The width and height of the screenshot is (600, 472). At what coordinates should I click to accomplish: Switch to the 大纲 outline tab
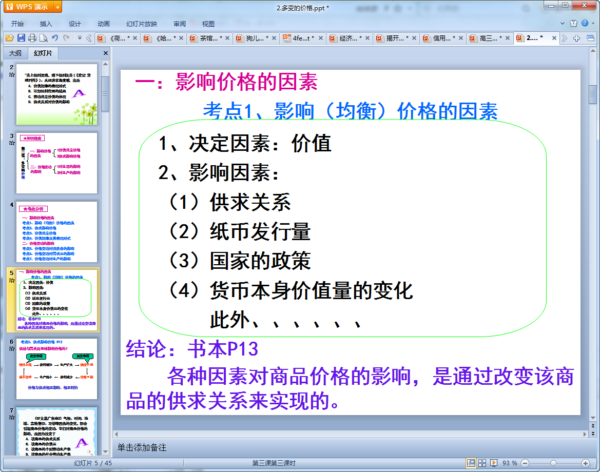(15, 53)
